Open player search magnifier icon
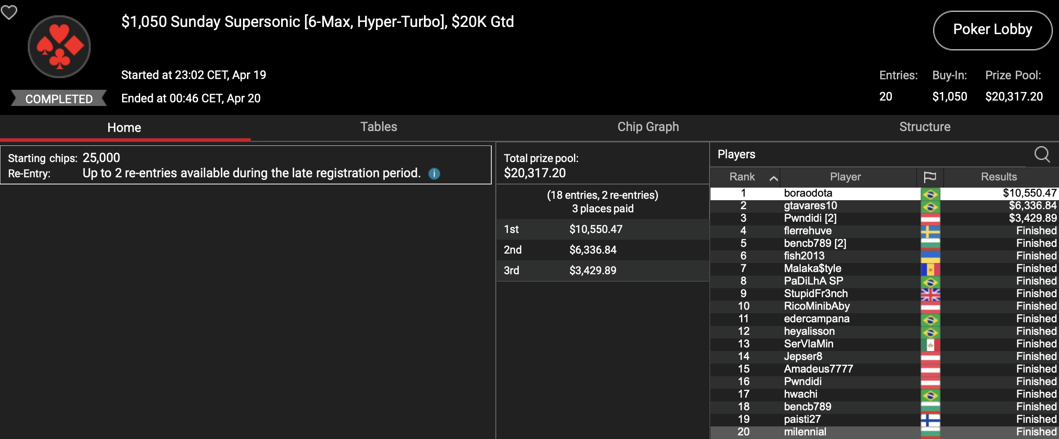1059x439 pixels. (x=1042, y=154)
